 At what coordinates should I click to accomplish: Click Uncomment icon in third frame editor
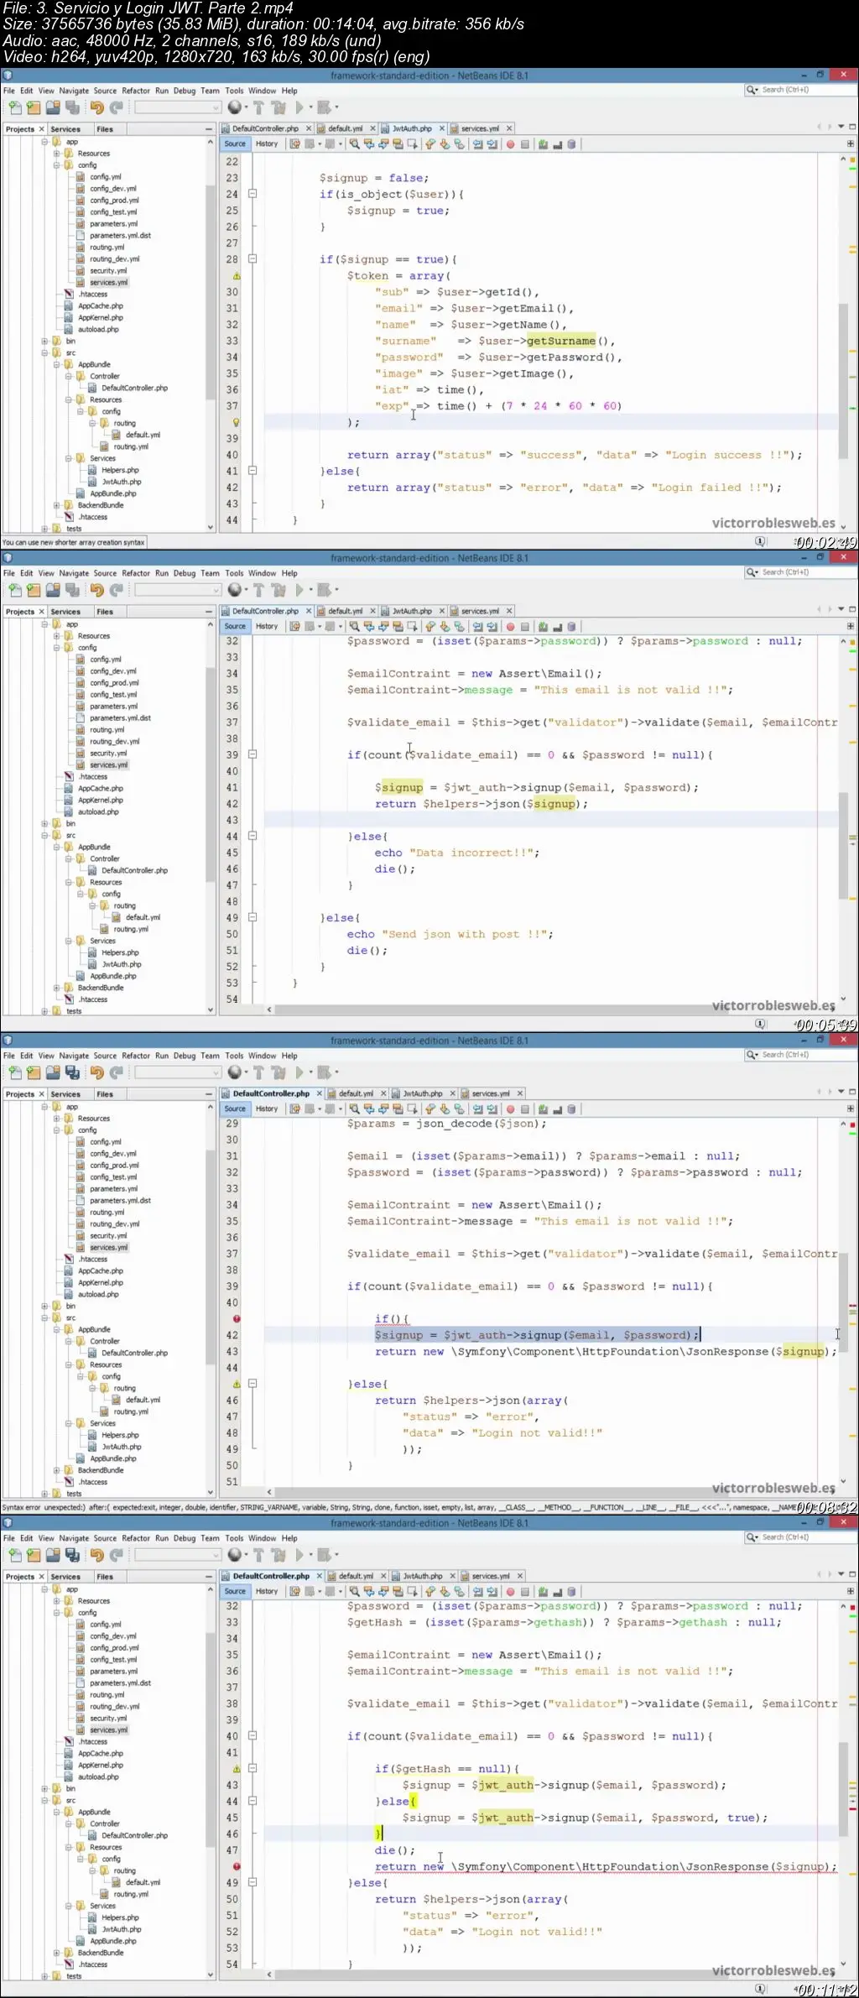[557, 1109]
